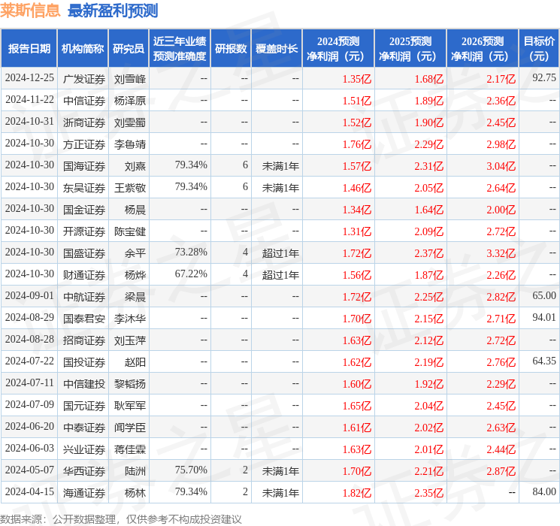Click the 最新盈利预测 heading
560x526 pixels.
point(113,11)
